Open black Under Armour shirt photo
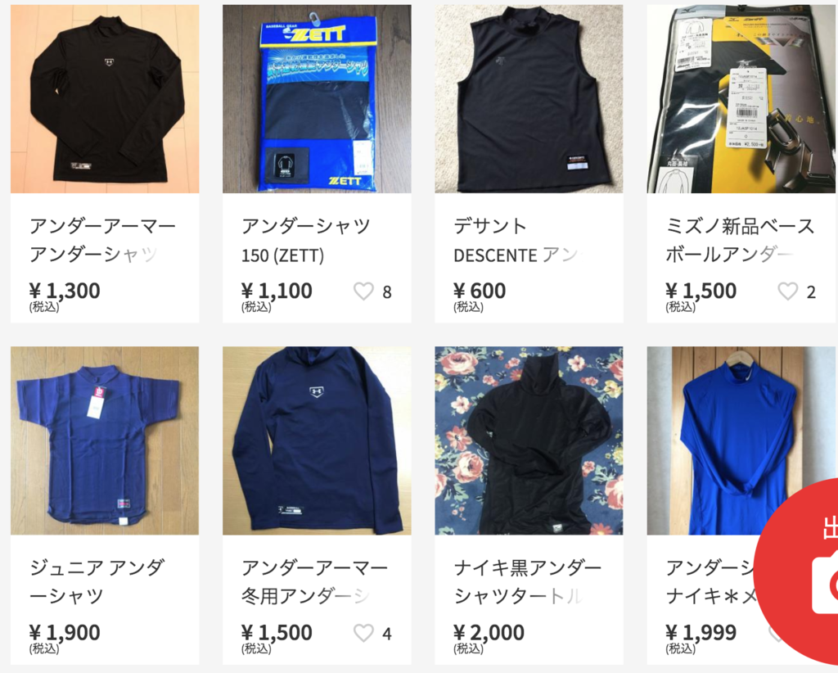This screenshot has height=673, width=838. (105, 99)
